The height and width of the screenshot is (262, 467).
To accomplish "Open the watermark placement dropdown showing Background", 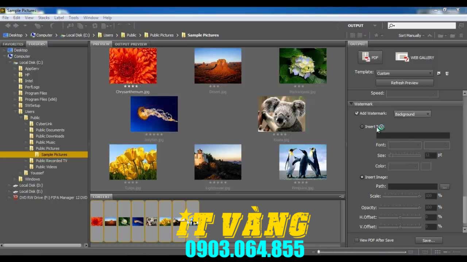I will [x=412, y=114].
